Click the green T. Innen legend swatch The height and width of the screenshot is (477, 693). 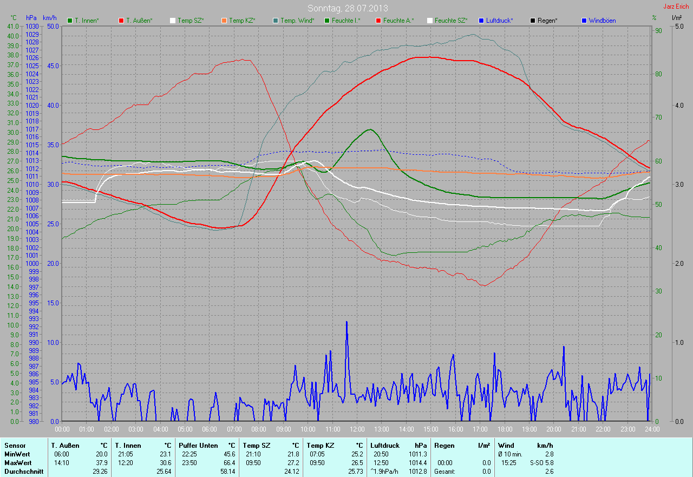pos(70,21)
